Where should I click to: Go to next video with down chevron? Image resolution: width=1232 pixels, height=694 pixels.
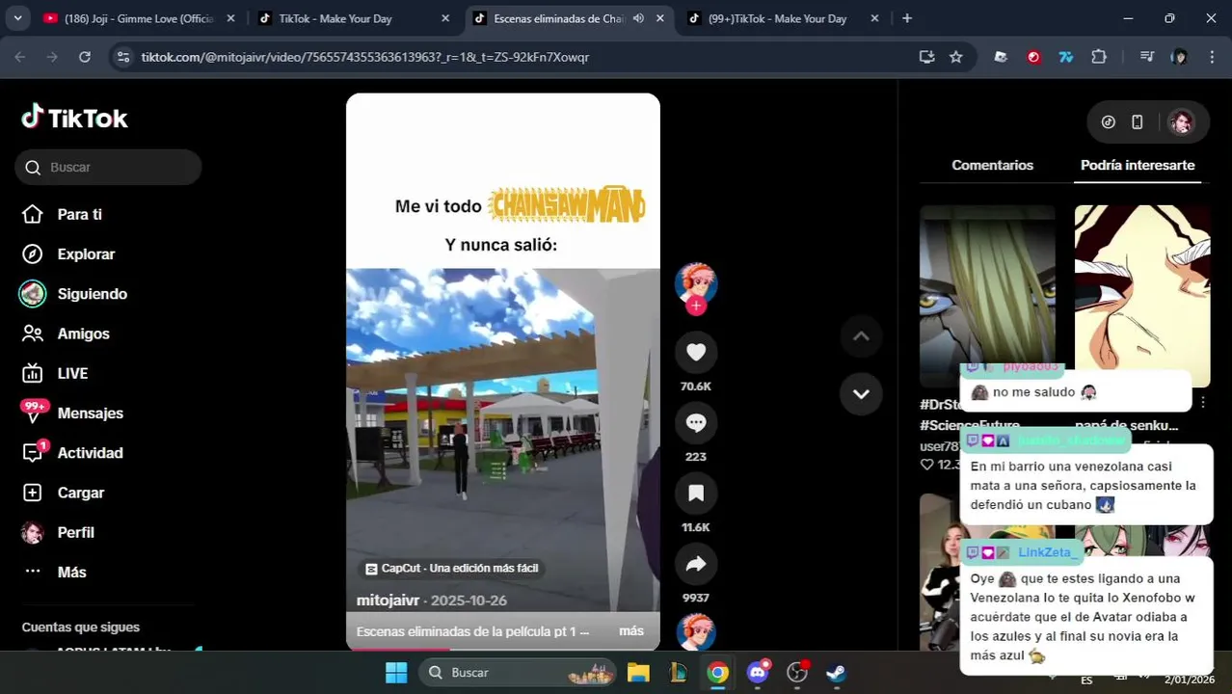(861, 393)
